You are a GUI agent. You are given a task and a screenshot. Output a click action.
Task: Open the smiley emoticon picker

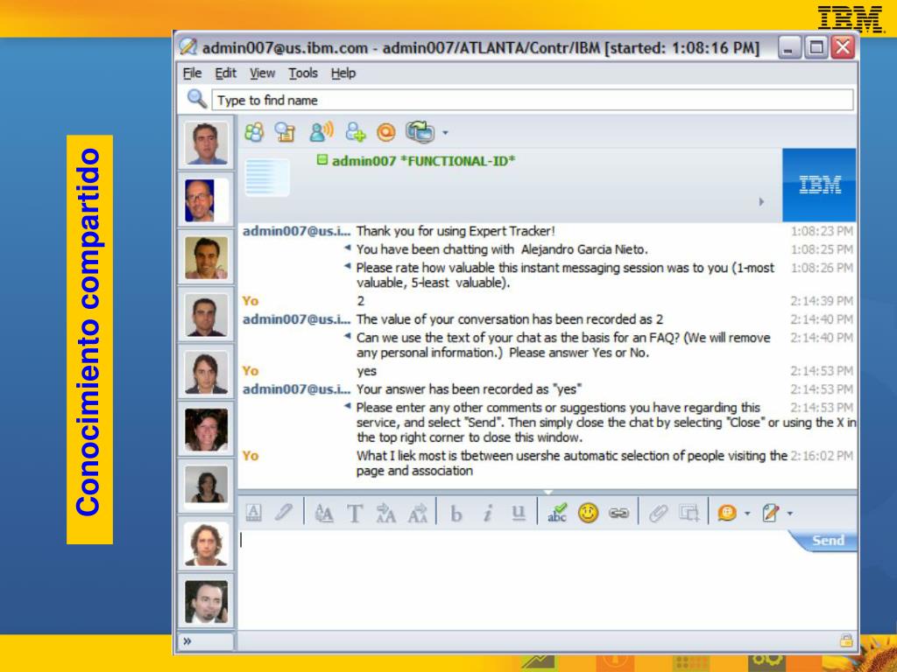(588, 513)
